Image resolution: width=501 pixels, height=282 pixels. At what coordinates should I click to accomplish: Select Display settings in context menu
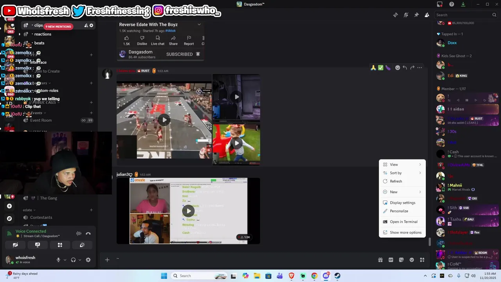coord(402,202)
